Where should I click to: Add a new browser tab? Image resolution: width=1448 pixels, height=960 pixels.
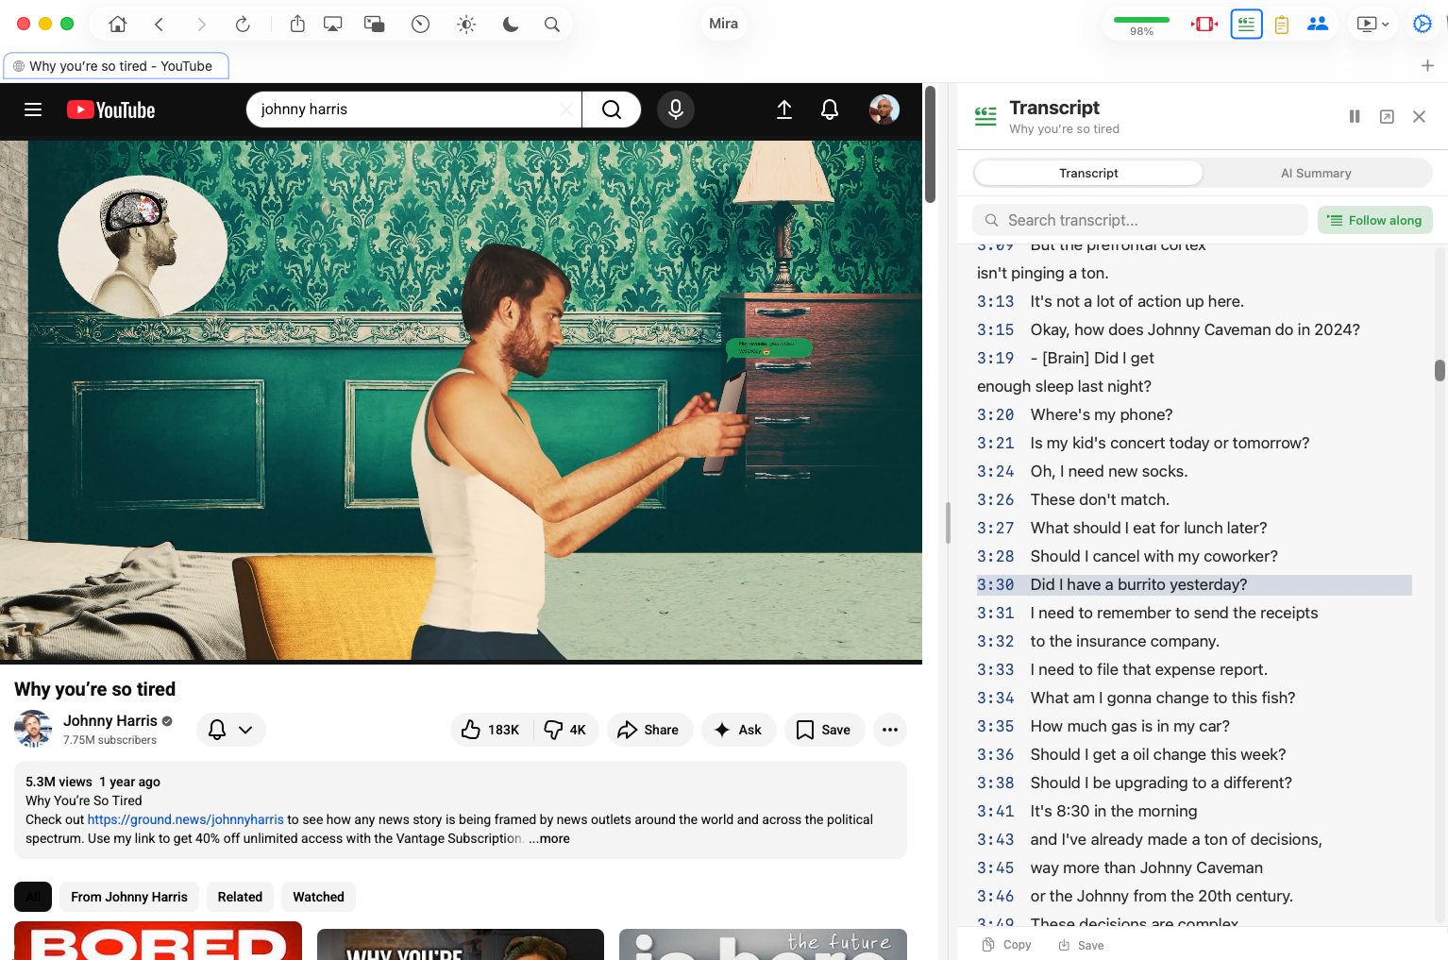(1427, 66)
